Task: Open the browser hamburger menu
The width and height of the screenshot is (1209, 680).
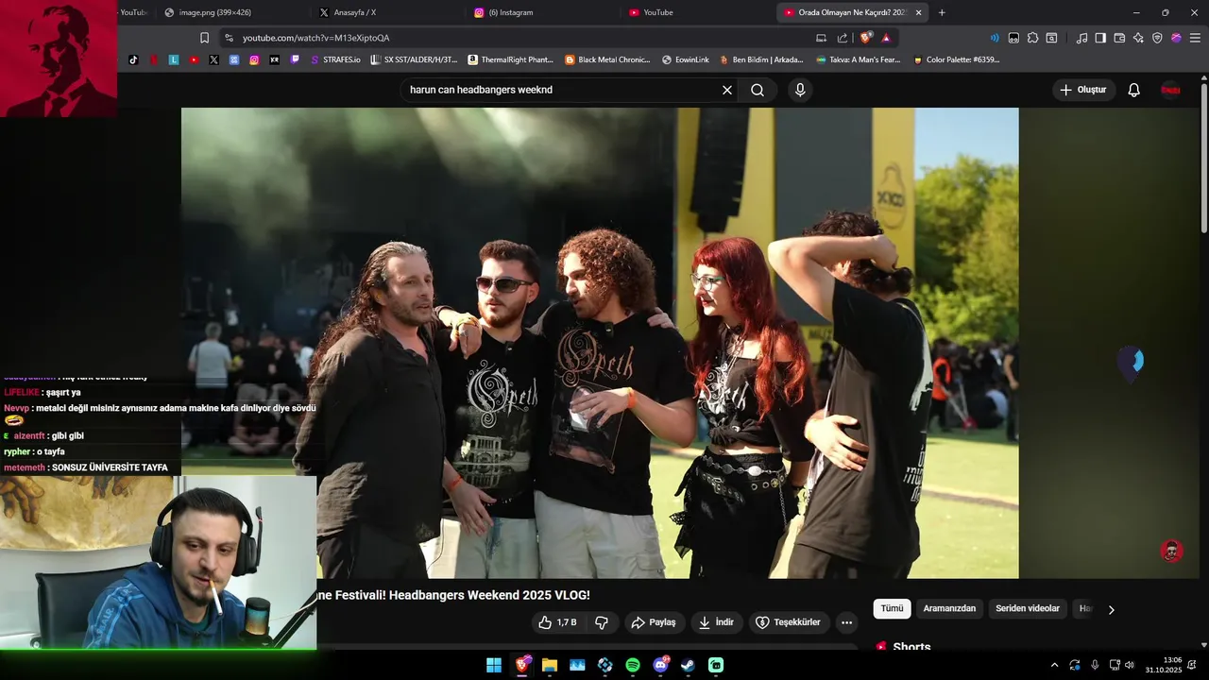Action: pyautogui.click(x=1195, y=38)
